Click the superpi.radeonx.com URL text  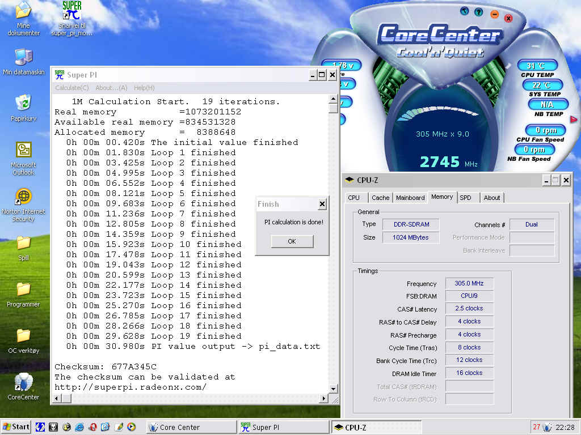[x=130, y=387]
